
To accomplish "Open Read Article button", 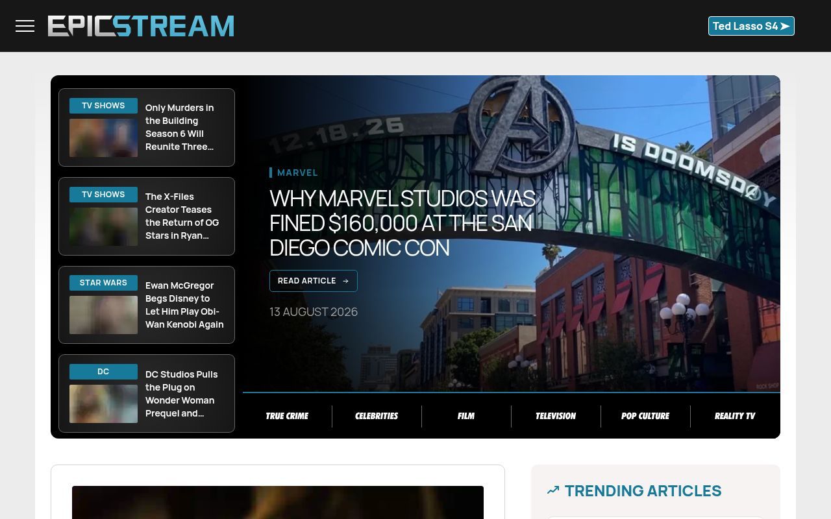I will [314, 281].
